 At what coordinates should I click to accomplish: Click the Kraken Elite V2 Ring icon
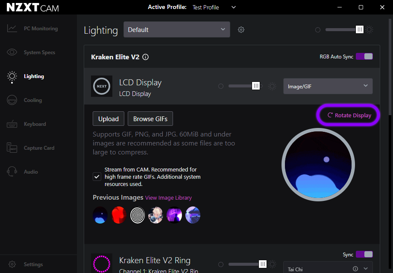(x=102, y=263)
